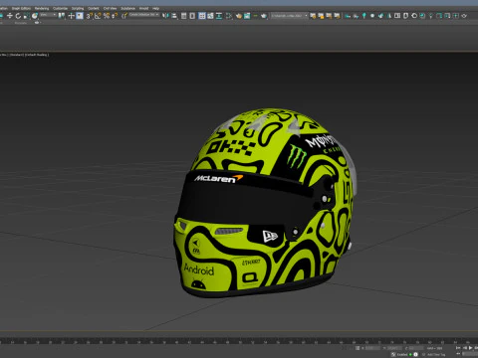The width and height of the screenshot is (478, 358).
Task: Open the Curve Editor icon
Action: [x=210, y=16]
